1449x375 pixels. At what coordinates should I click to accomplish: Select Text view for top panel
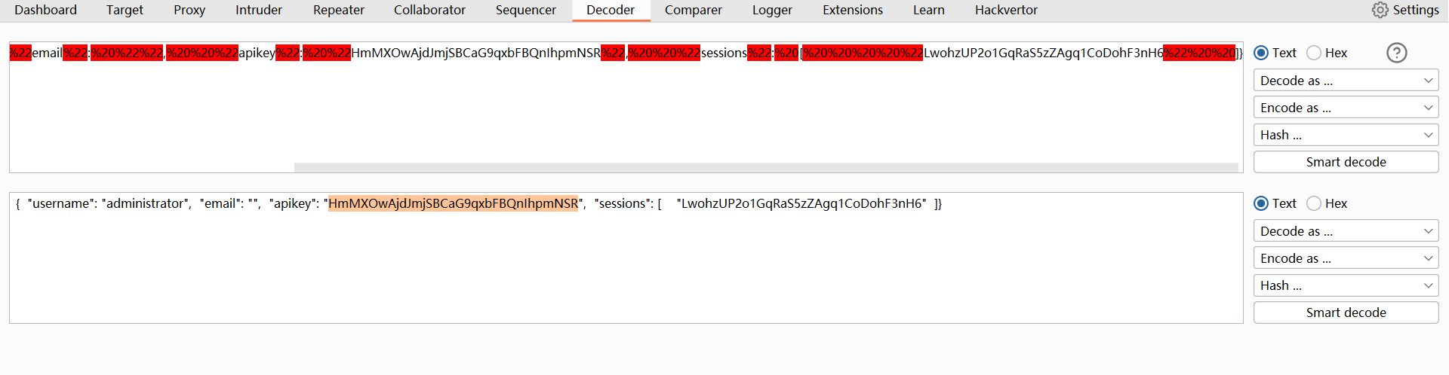[1261, 53]
